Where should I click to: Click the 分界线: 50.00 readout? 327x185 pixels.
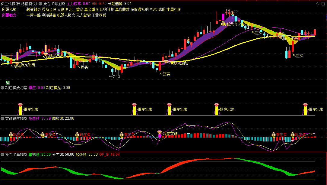pyautogui.click(x=63, y=154)
